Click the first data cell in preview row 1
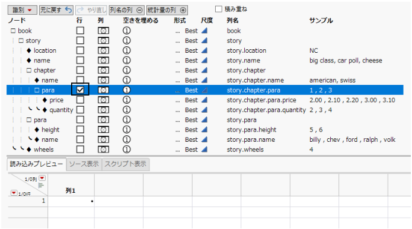 (71, 201)
